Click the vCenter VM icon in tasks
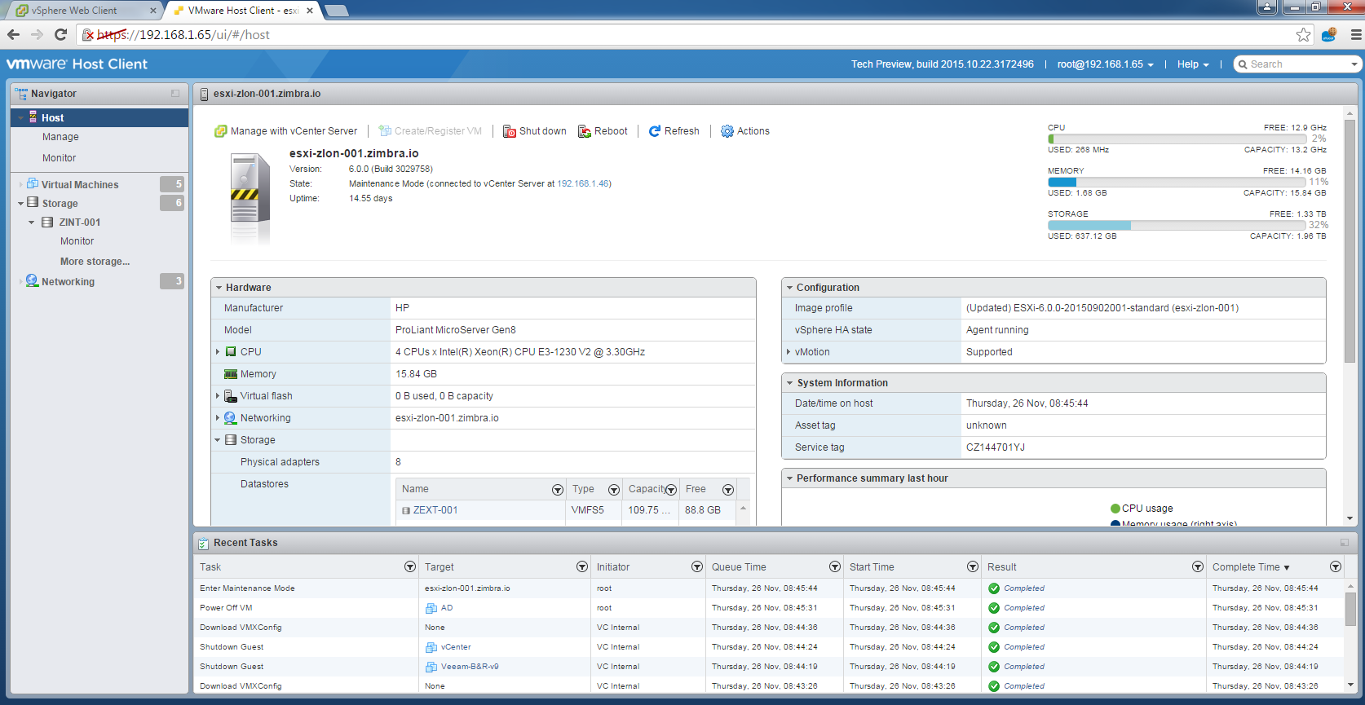Image resolution: width=1365 pixels, height=705 pixels. (x=431, y=647)
